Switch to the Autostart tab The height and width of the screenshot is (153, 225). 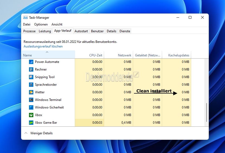pyautogui.click(x=81, y=31)
